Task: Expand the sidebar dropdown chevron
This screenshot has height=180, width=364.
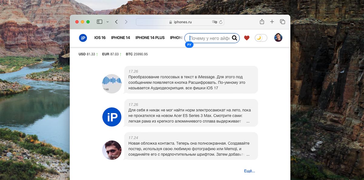Action: click(107, 22)
